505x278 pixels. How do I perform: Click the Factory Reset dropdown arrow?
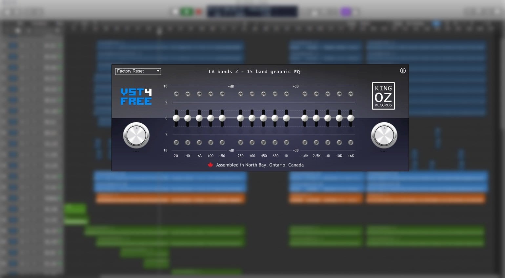pyautogui.click(x=158, y=71)
